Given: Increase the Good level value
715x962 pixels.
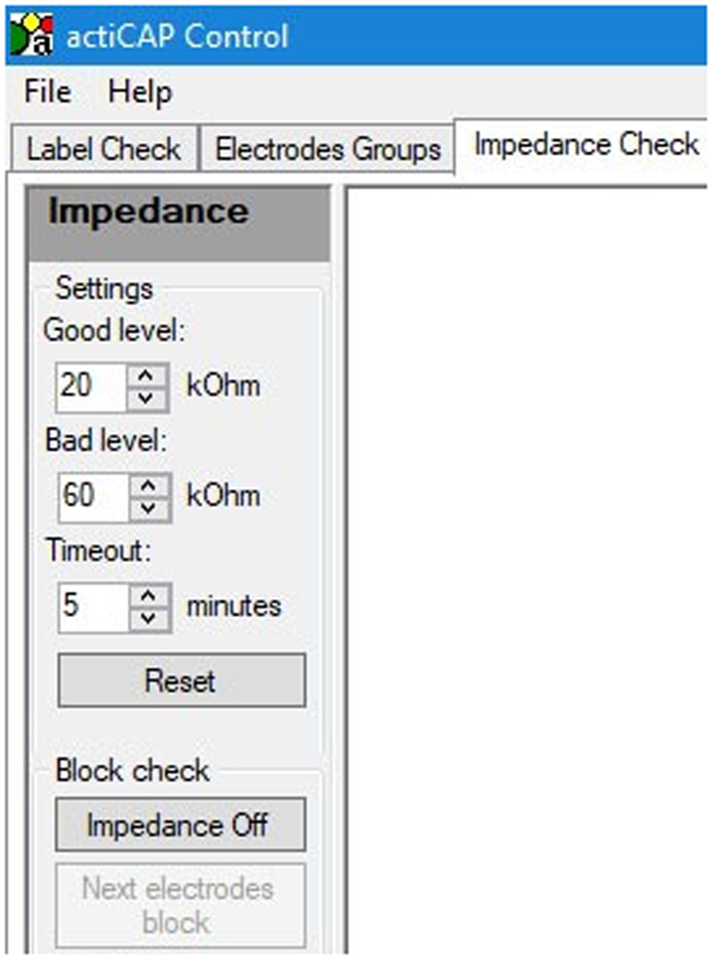Looking at the screenshot, I should (x=146, y=375).
